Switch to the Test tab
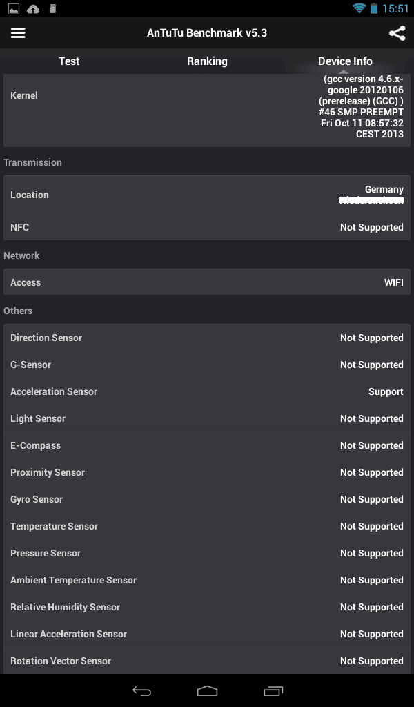414x707 pixels. coord(69,61)
